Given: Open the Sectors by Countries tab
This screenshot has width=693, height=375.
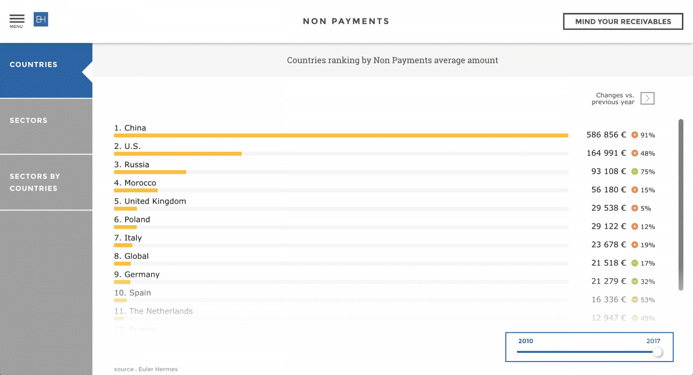Looking at the screenshot, I should pyautogui.click(x=46, y=182).
